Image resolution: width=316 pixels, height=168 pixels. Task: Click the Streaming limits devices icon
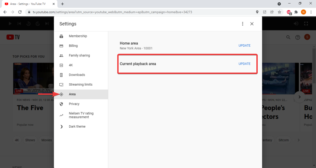point(61,85)
